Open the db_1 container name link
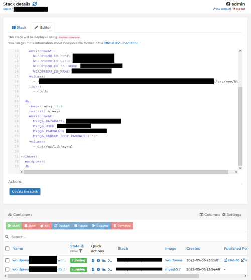This screenshot has height=280, width=251. [39, 269]
